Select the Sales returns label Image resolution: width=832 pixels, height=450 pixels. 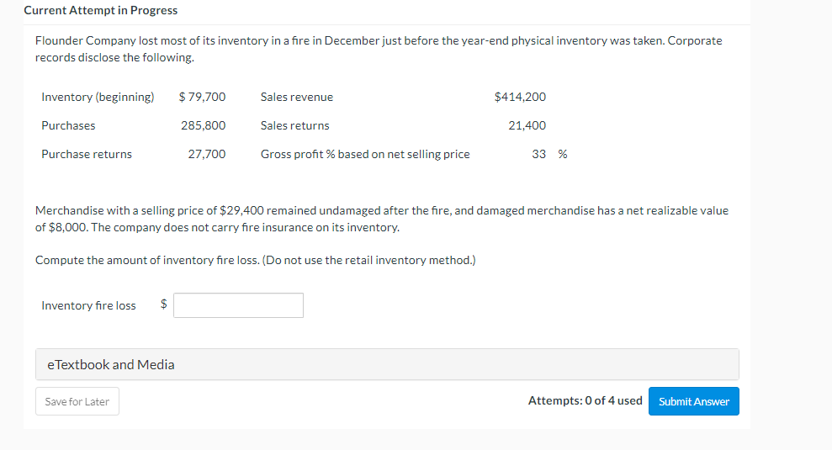pos(295,125)
